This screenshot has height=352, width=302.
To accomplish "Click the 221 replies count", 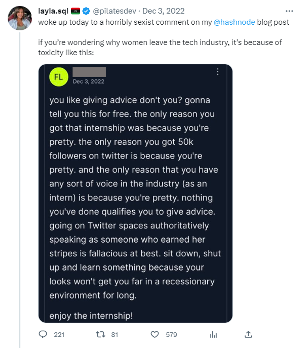I will coord(59,335).
